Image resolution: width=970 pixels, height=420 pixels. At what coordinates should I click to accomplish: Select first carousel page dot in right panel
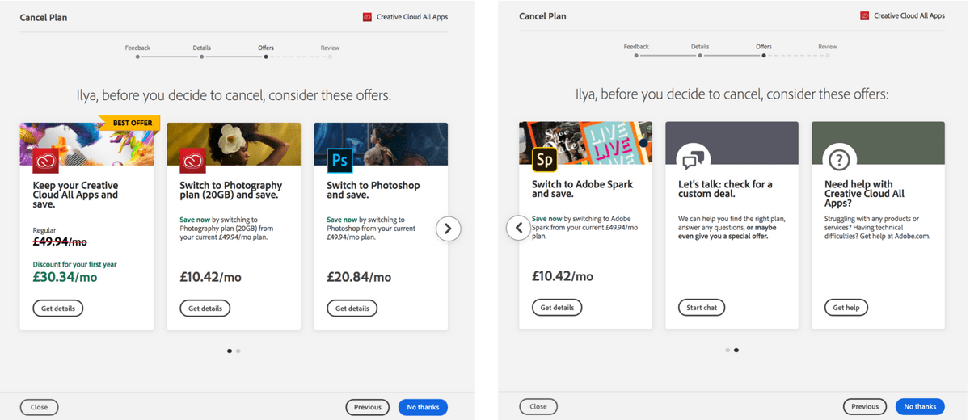coord(727,351)
